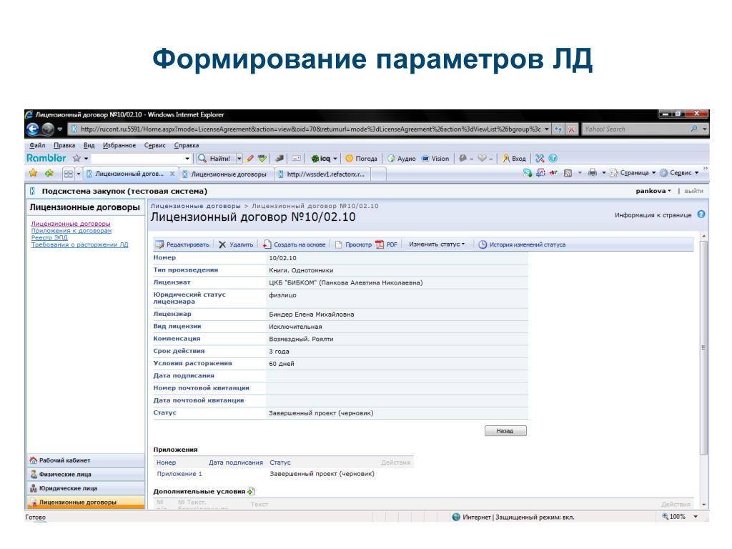Open Приложение 1 in the attachments list

point(179,474)
